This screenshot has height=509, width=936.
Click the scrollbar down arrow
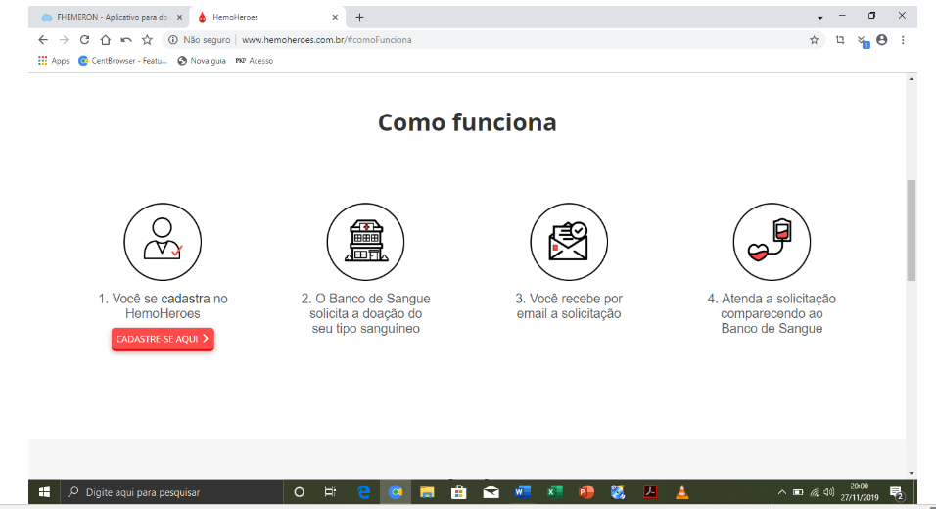pos(911,473)
